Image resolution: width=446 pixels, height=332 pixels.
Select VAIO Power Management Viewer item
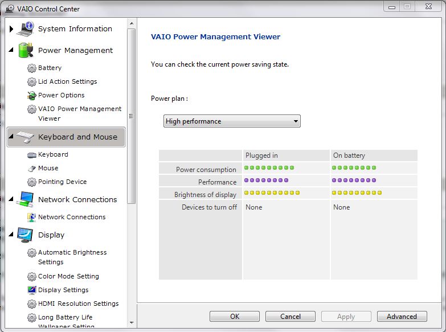[x=80, y=113]
